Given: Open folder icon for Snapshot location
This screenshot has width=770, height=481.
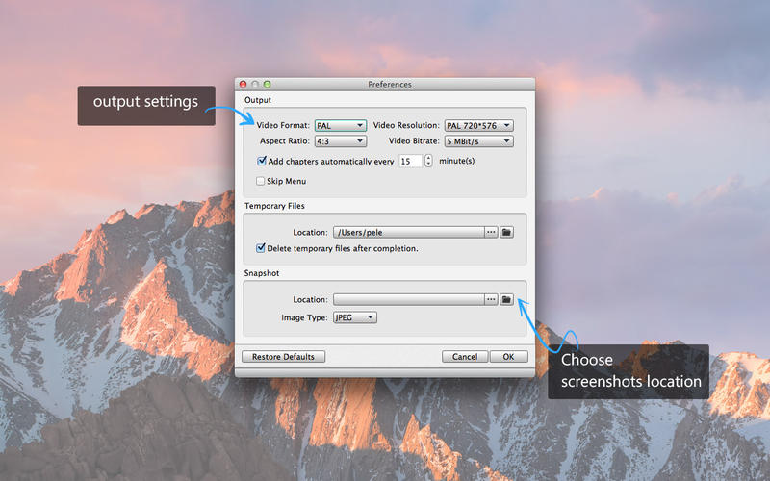Looking at the screenshot, I should coord(506,299).
